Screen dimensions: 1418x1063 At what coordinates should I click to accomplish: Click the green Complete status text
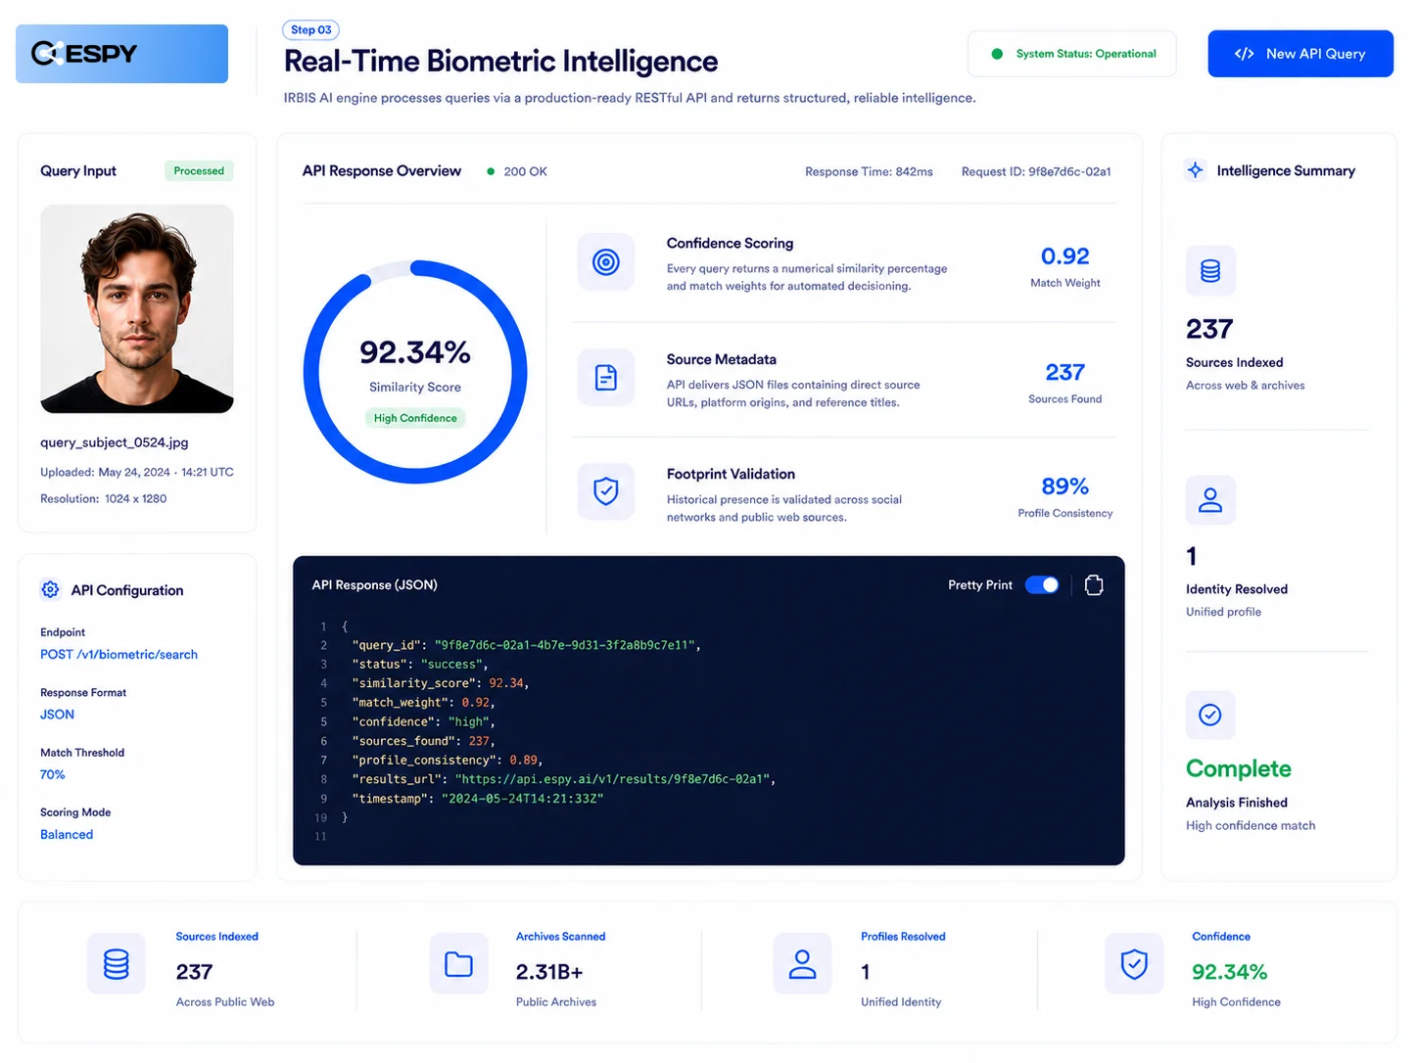pyautogui.click(x=1239, y=768)
